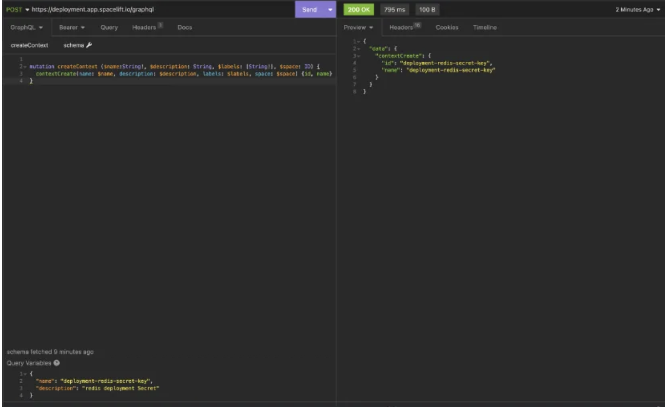
Task: Click the "name" variable line in Query Variables
Action: click(x=95, y=381)
